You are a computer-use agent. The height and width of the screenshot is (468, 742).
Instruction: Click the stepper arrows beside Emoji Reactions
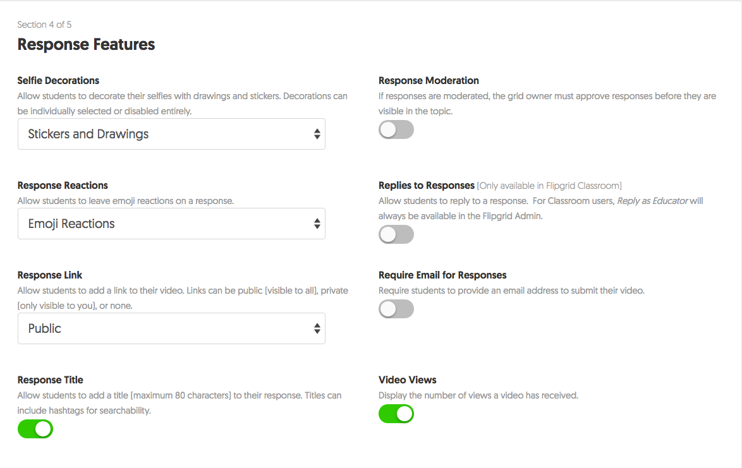point(317,224)
